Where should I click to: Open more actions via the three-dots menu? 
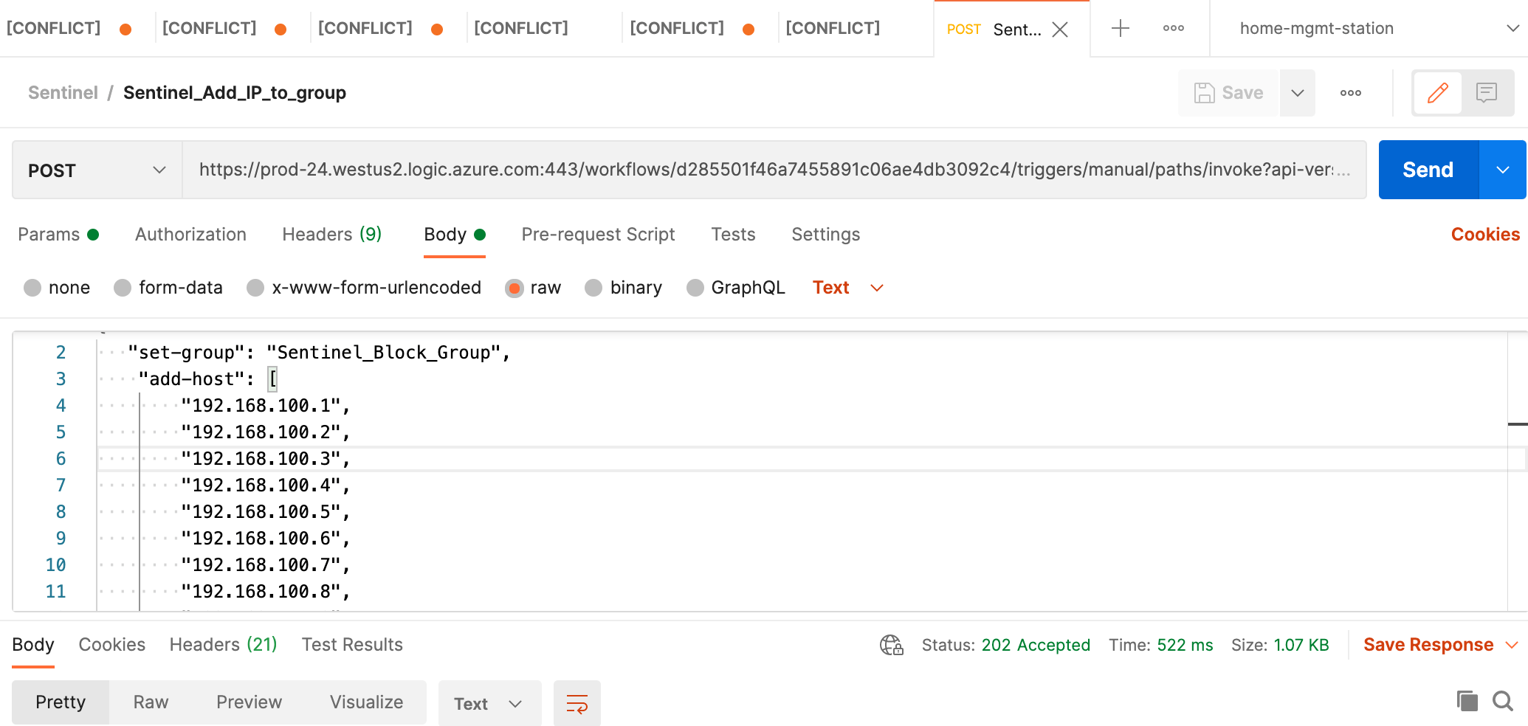(x=1351, y=92)
